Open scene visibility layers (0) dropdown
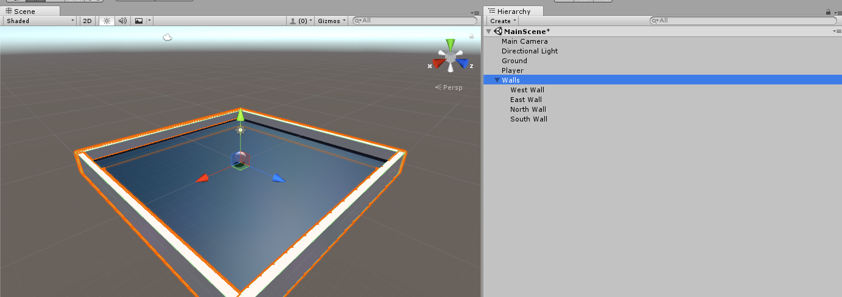Viewport: 842px width, 297px height. 300,21
